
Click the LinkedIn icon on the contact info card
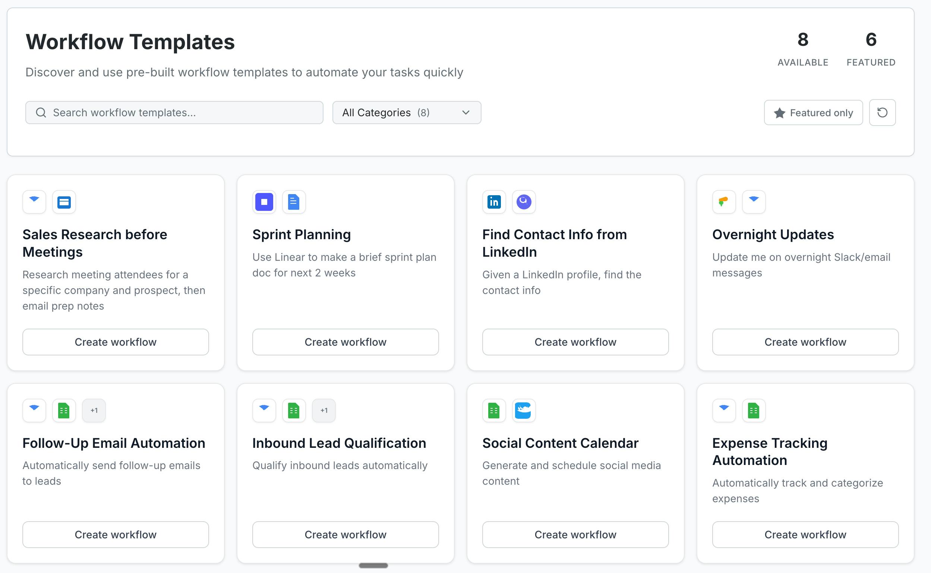tap(494, 202)
